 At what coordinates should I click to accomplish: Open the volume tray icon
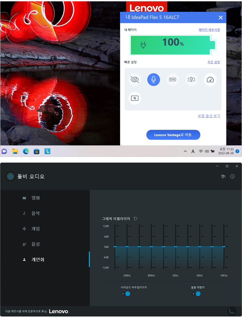point(207,151)
